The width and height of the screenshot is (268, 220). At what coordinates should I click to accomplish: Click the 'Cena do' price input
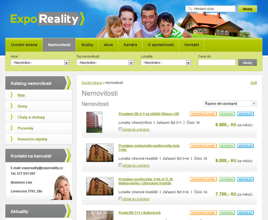[x=217, y=62]
